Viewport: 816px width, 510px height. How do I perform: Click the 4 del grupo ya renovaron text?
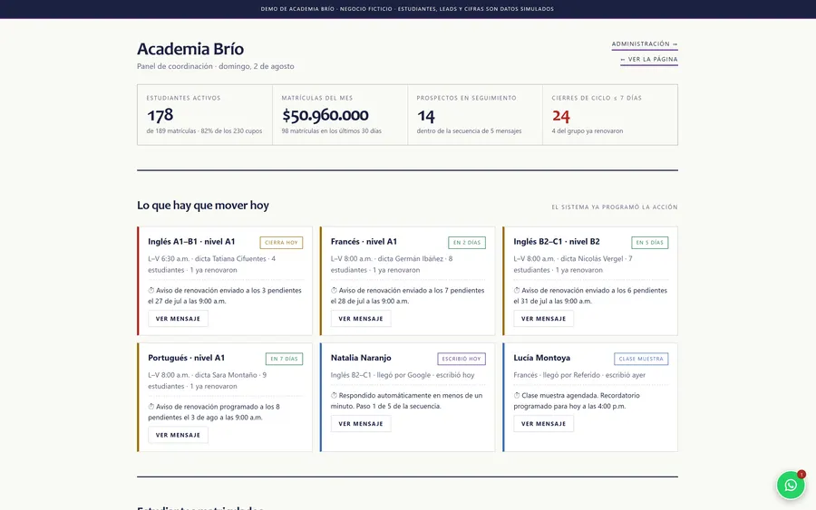(587, 131)
